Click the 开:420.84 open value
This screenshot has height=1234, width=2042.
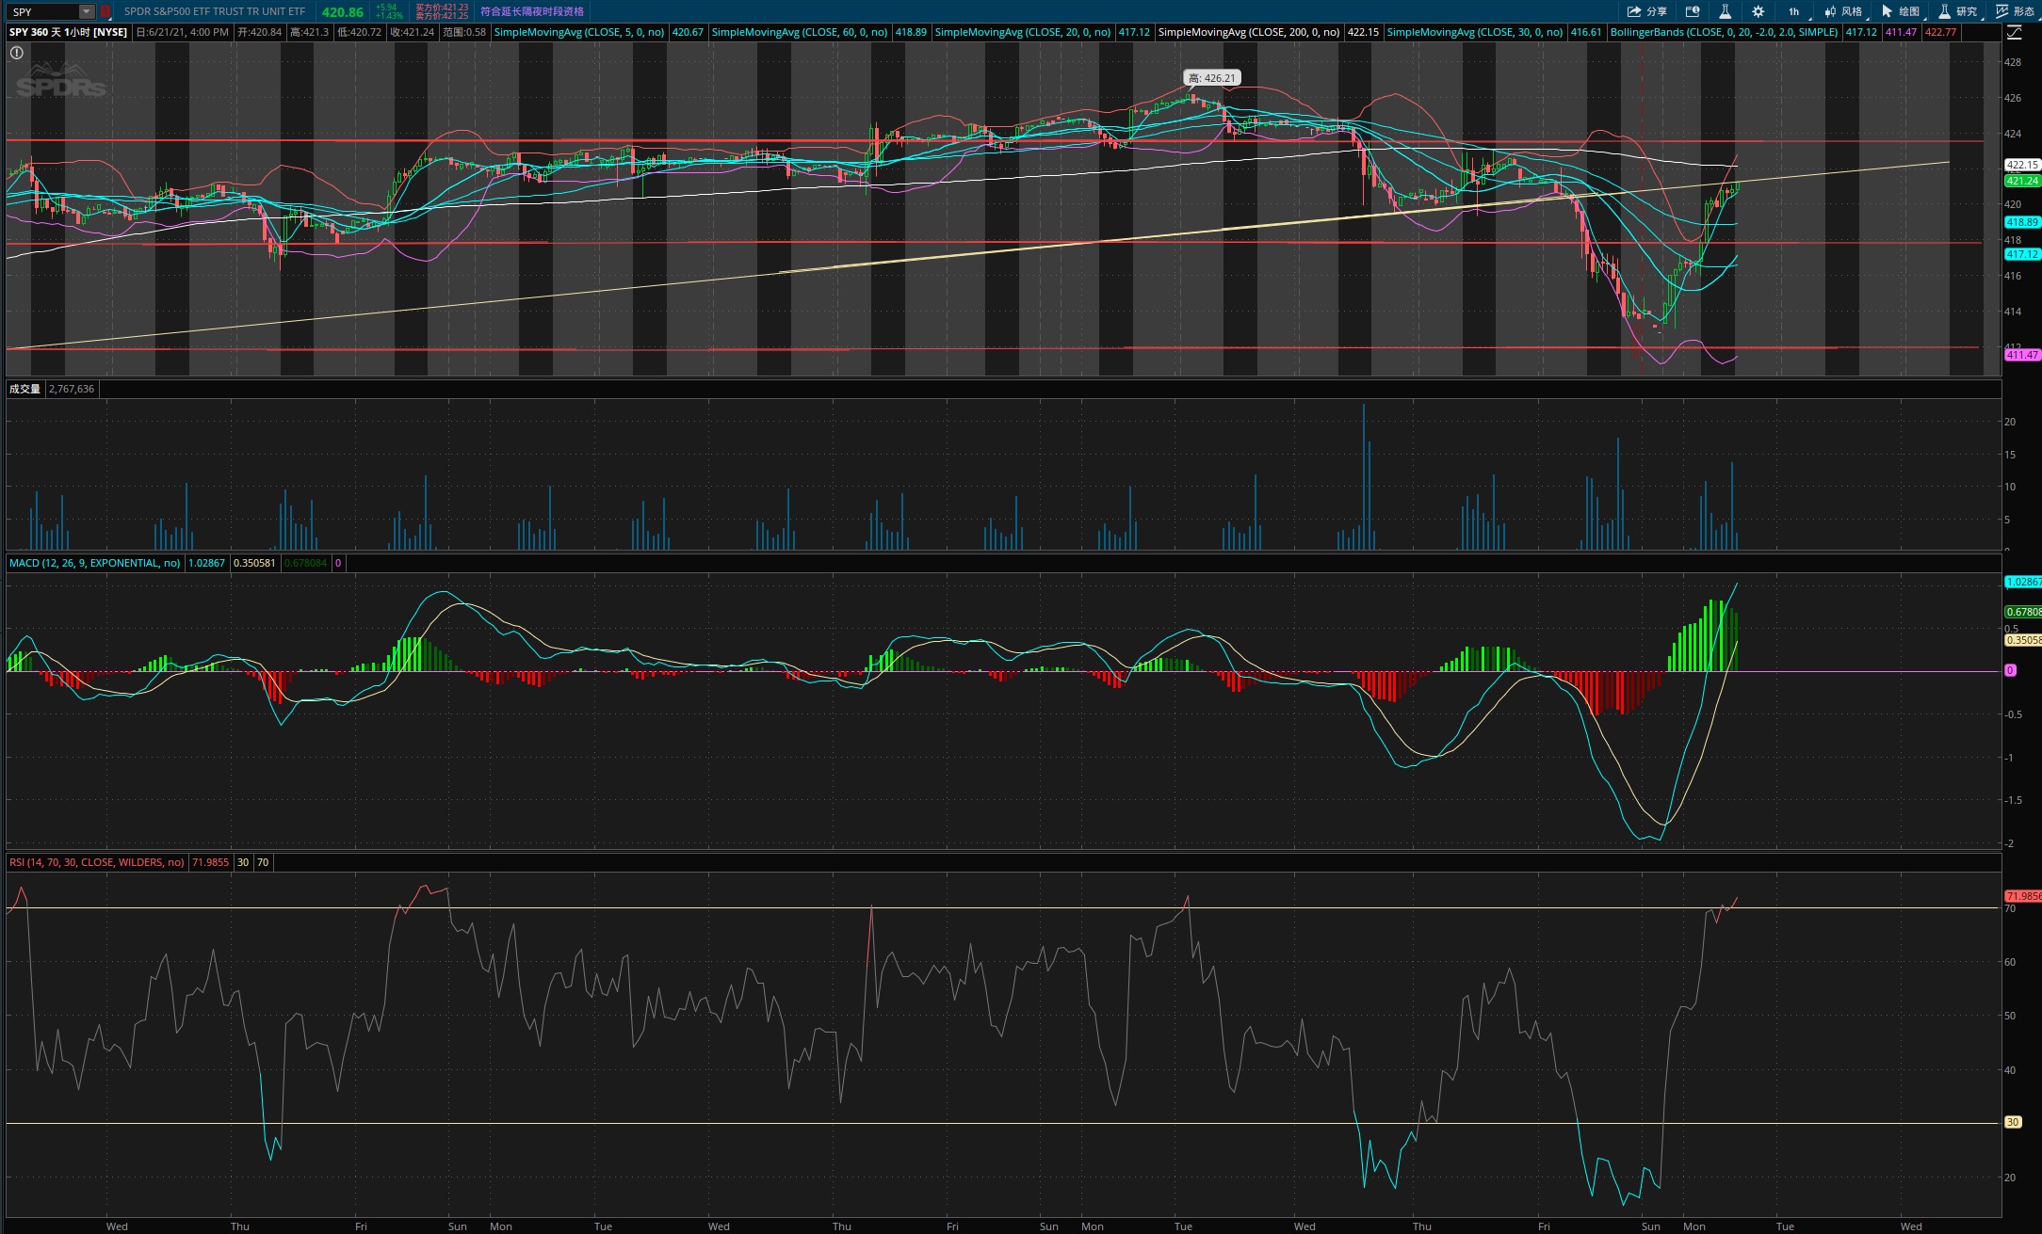click(x=260, y=32)
